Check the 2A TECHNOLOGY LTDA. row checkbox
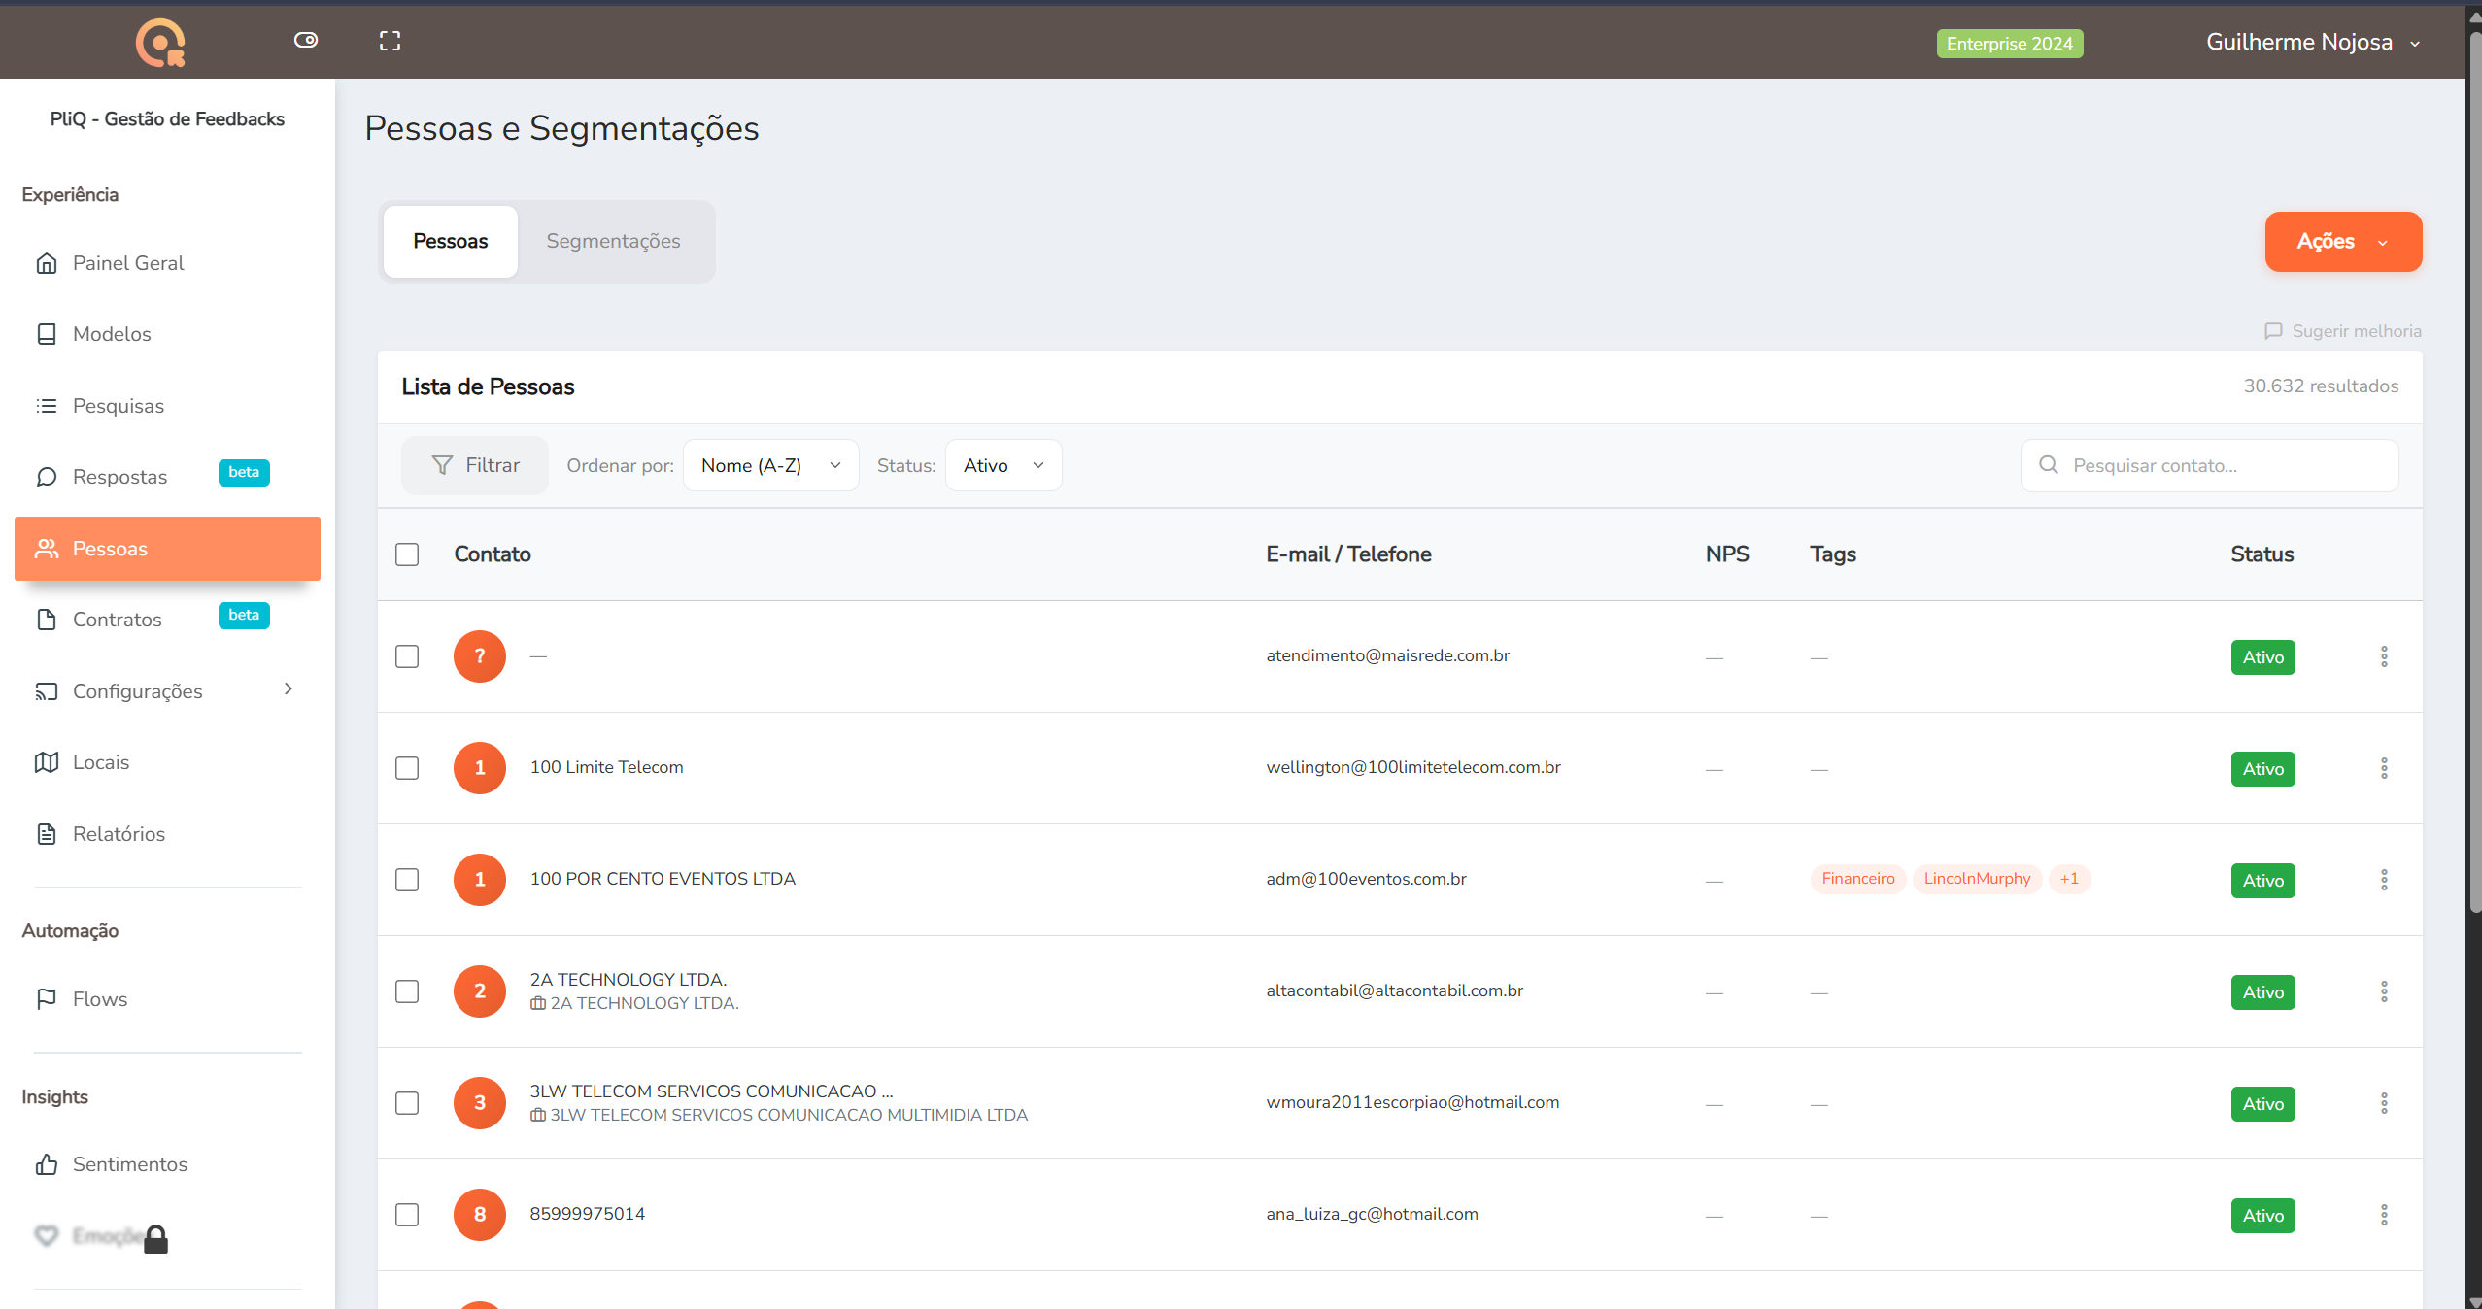The width and height of the screenshot is (2482, 1309). (x=407, y=991)
